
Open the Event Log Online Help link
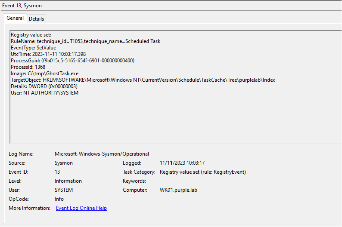click(81, 208)
